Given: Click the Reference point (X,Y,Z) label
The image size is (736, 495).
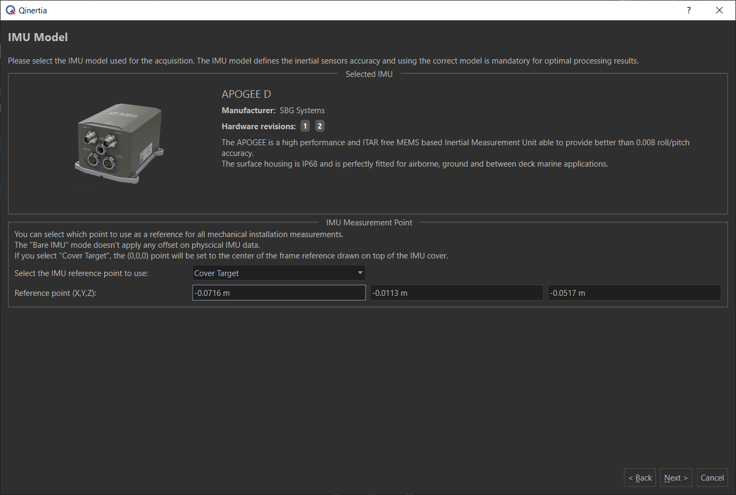Looking at the screenshot, I should point(56,293).
